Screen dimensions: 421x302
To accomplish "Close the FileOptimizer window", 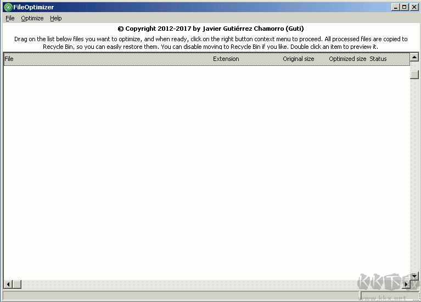I will (x=414, y=7).
